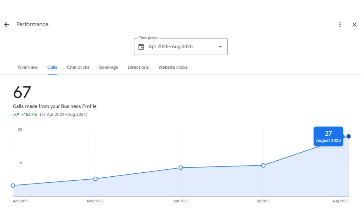Viewport: 361px width, 211px height.
Task: Click the back arrow next to Performance
Action: [x=7, y=25]
